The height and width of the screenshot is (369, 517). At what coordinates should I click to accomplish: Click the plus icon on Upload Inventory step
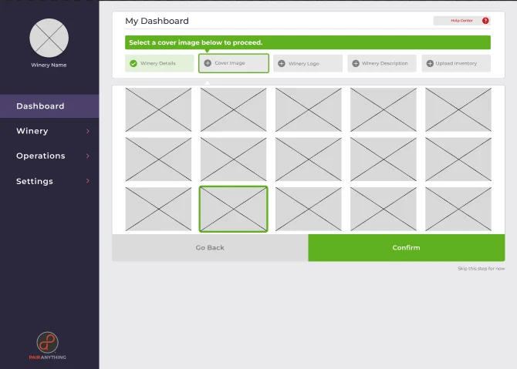[x=430, y=63]
